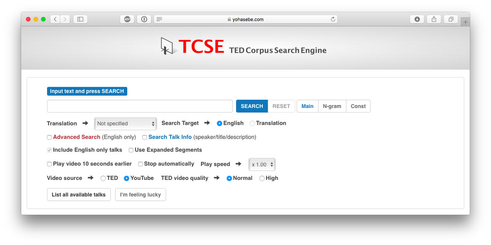Enable Stop automatically checkbox
The height and width of the screenshot is (245, 491).
point(140,164)
